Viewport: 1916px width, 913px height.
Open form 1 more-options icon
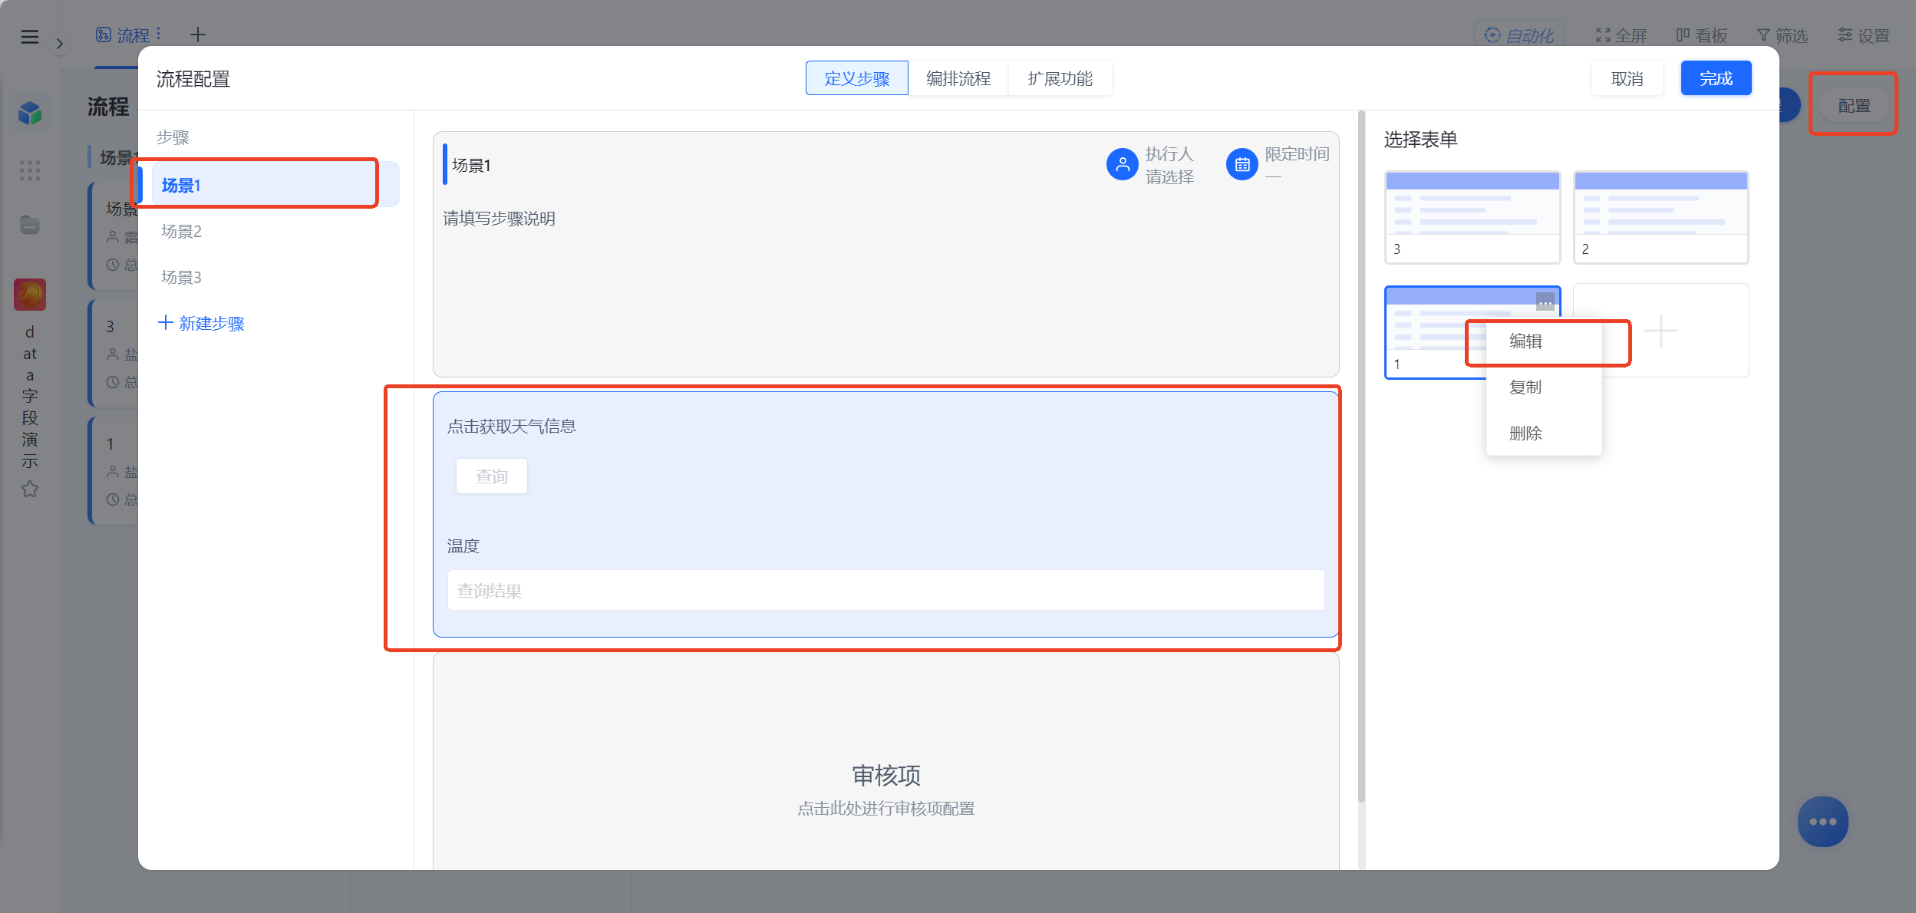[1545, 302]
